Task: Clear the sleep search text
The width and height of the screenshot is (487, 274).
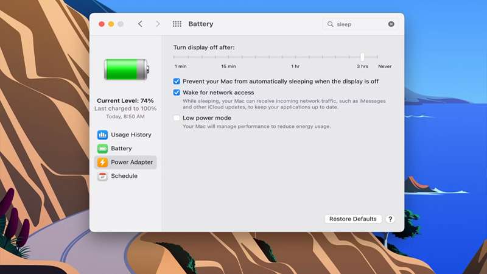Action: 391,24
